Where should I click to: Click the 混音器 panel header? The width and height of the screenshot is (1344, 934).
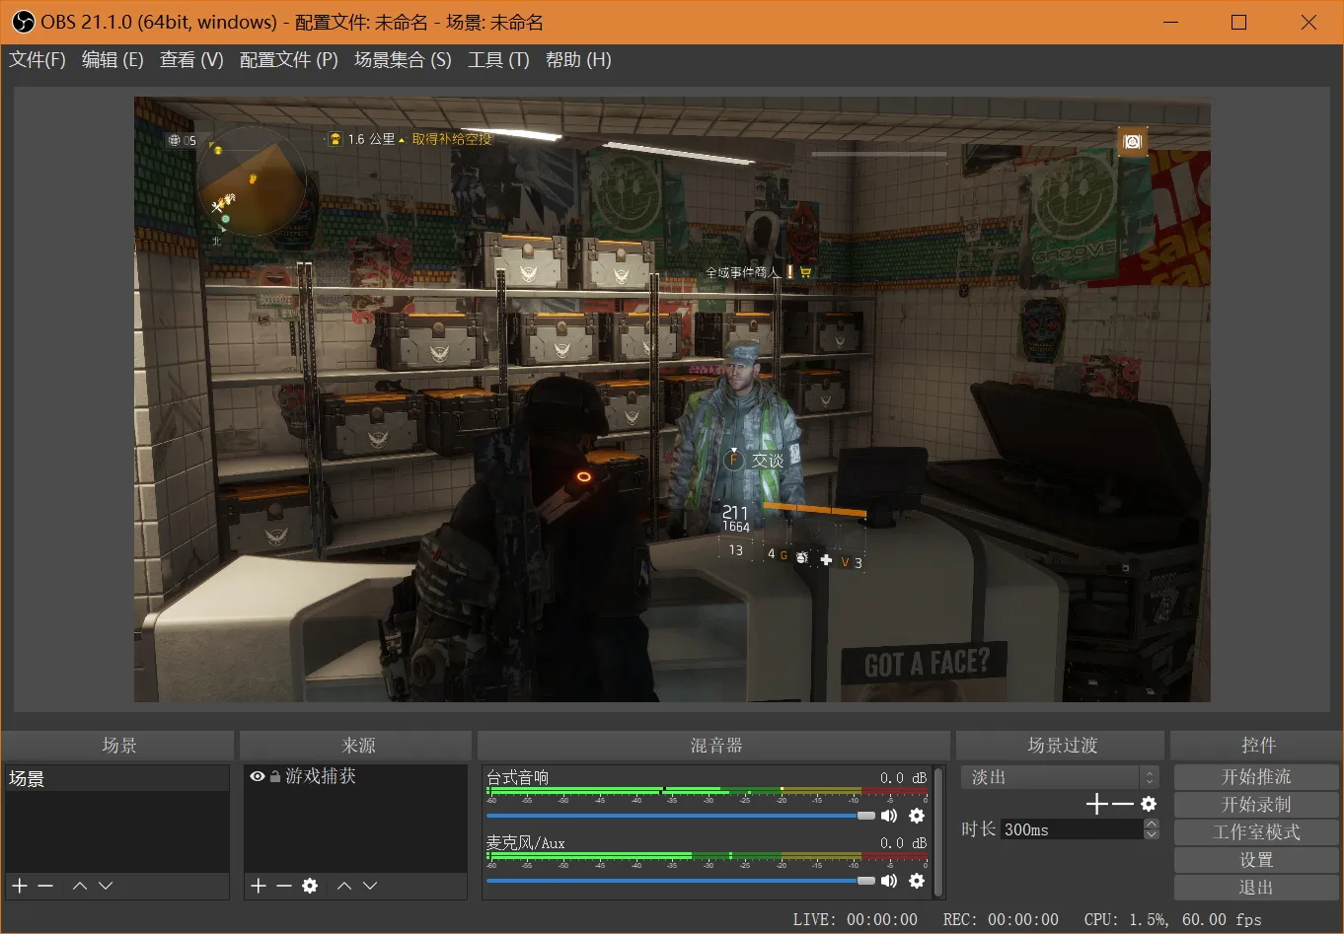tap(714, 746)
